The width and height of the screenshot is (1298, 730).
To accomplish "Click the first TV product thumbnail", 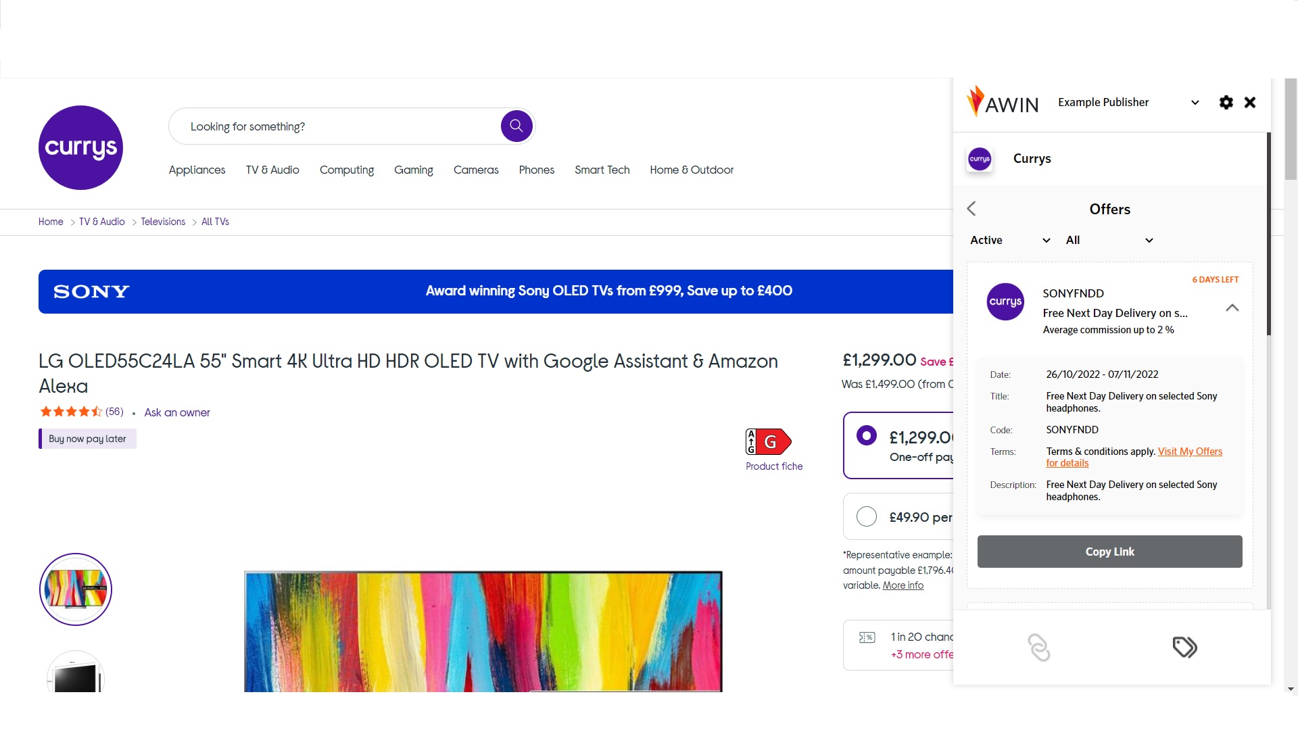I will (x=76, y=589).
